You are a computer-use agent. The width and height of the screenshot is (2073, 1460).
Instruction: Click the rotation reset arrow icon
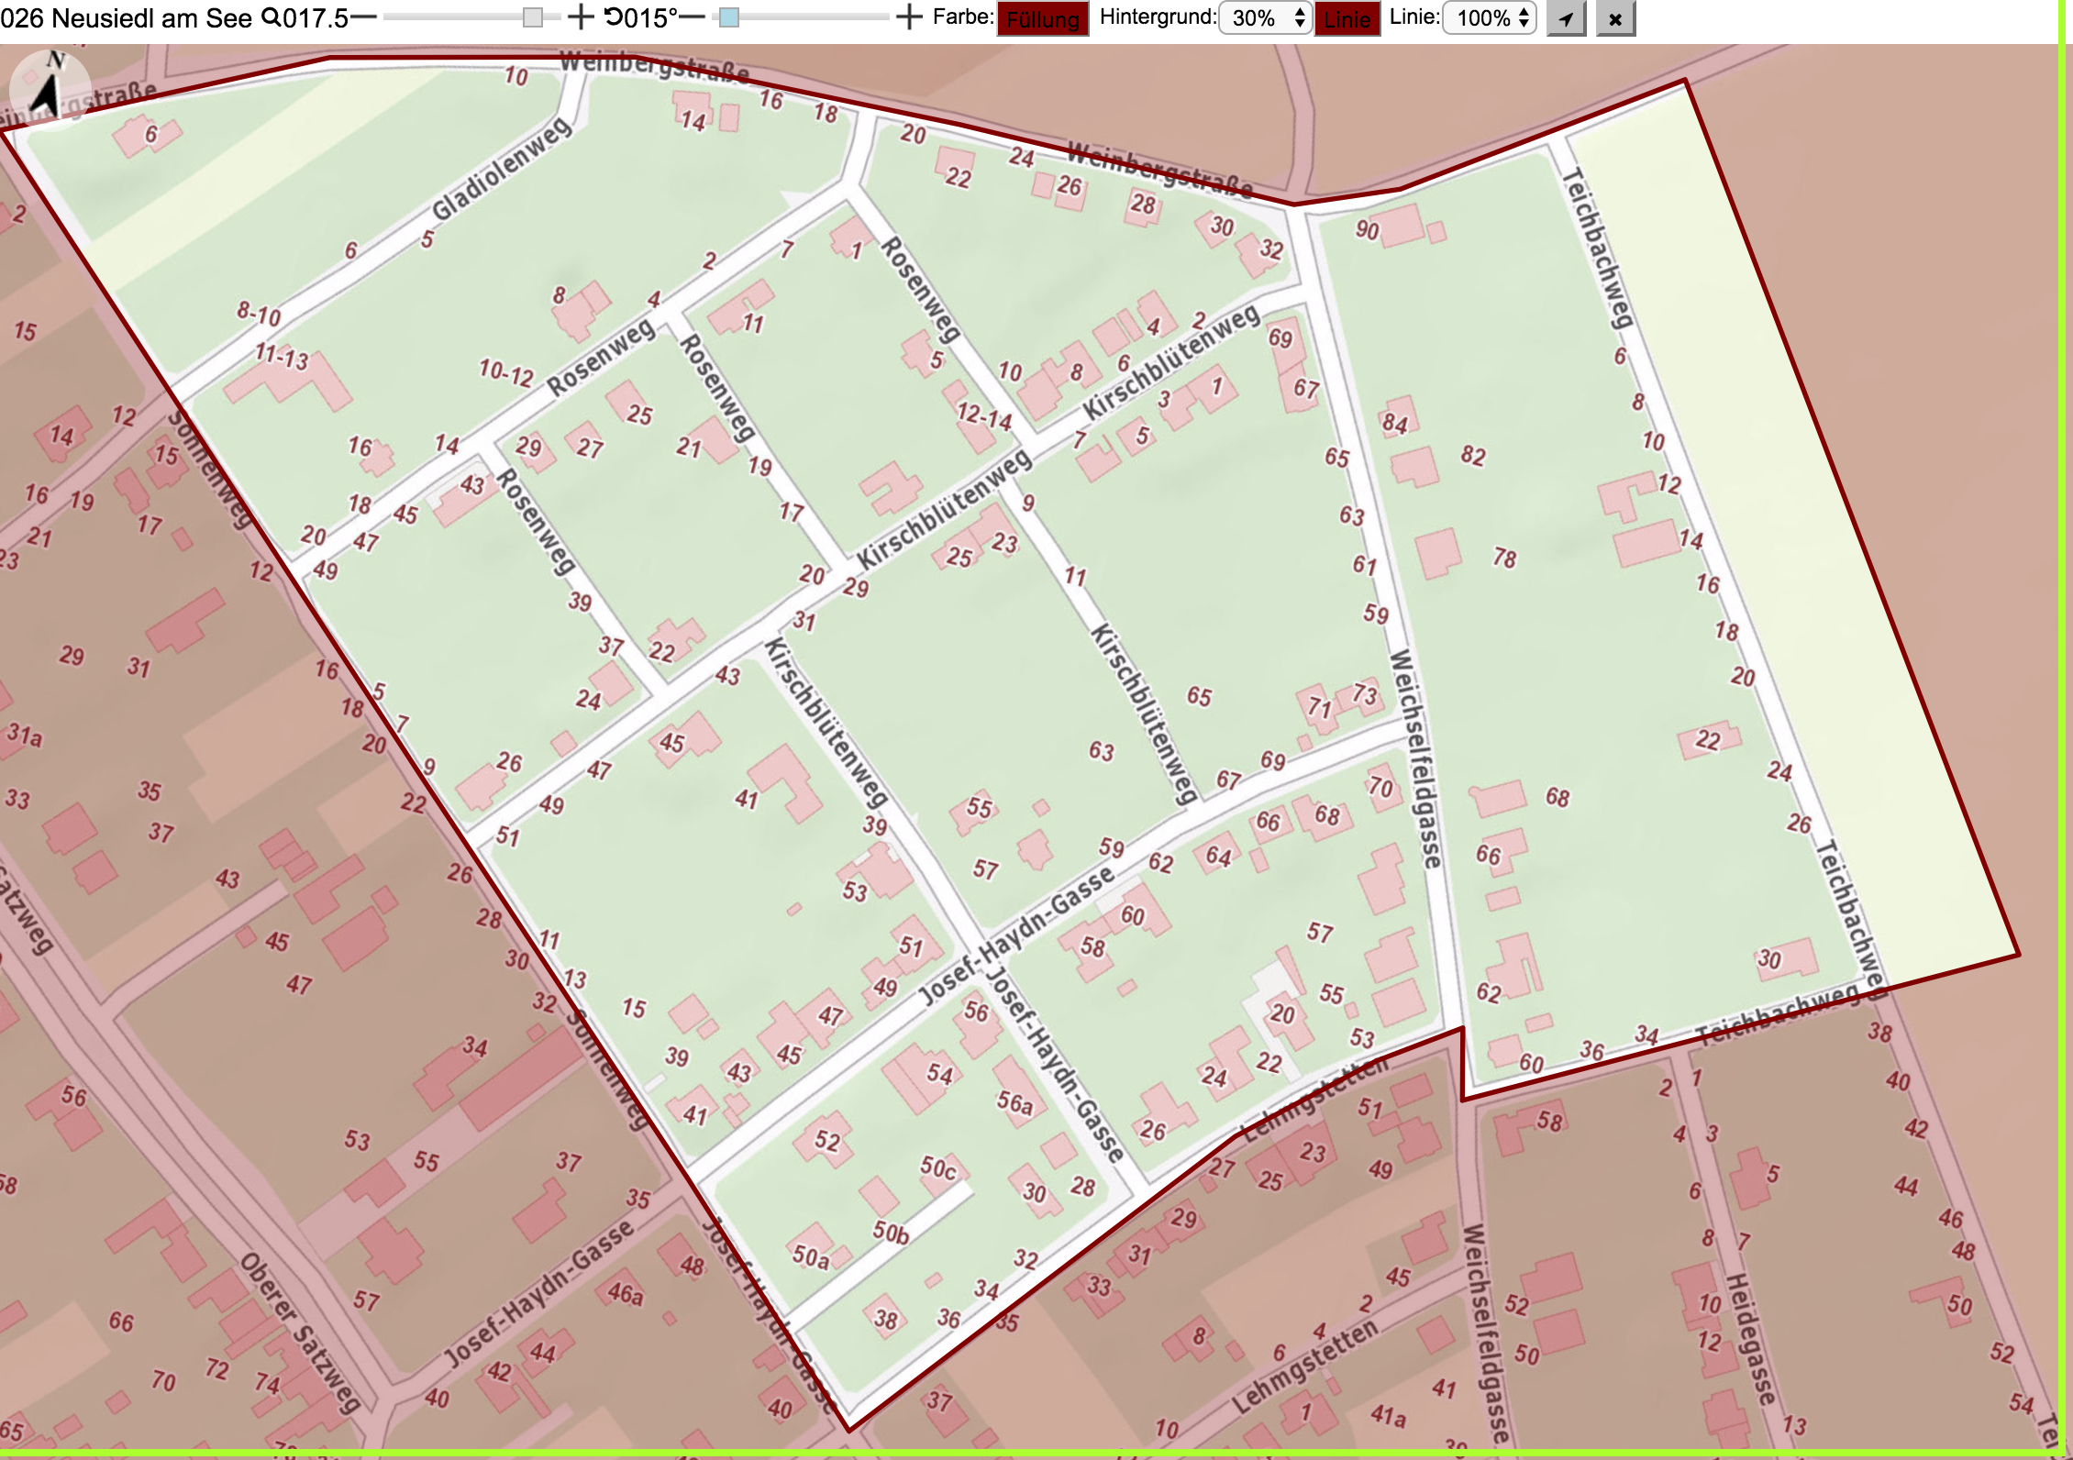[613, 17]
